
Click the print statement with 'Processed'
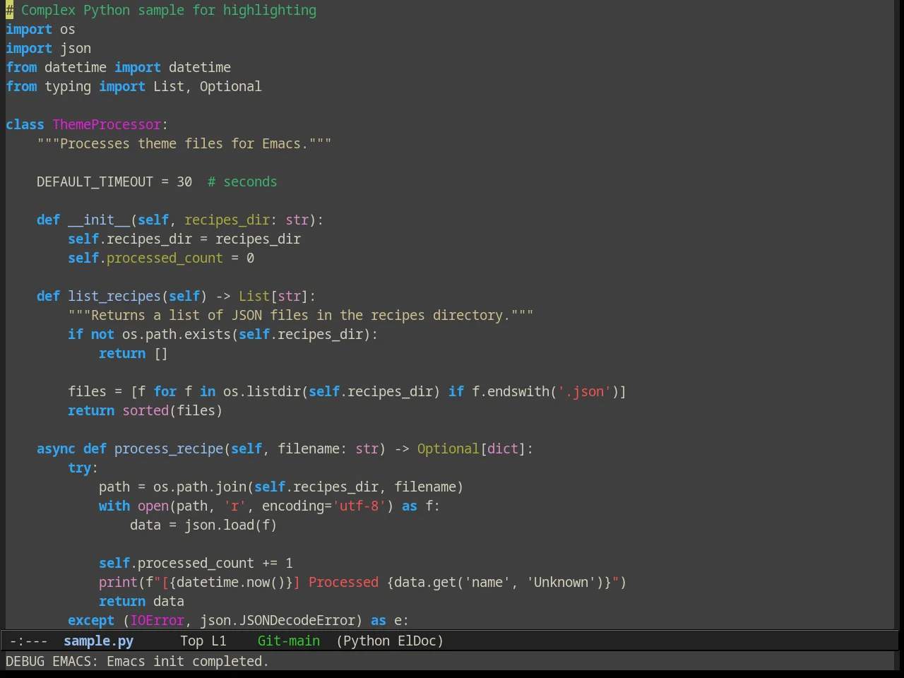click(363, 582)
